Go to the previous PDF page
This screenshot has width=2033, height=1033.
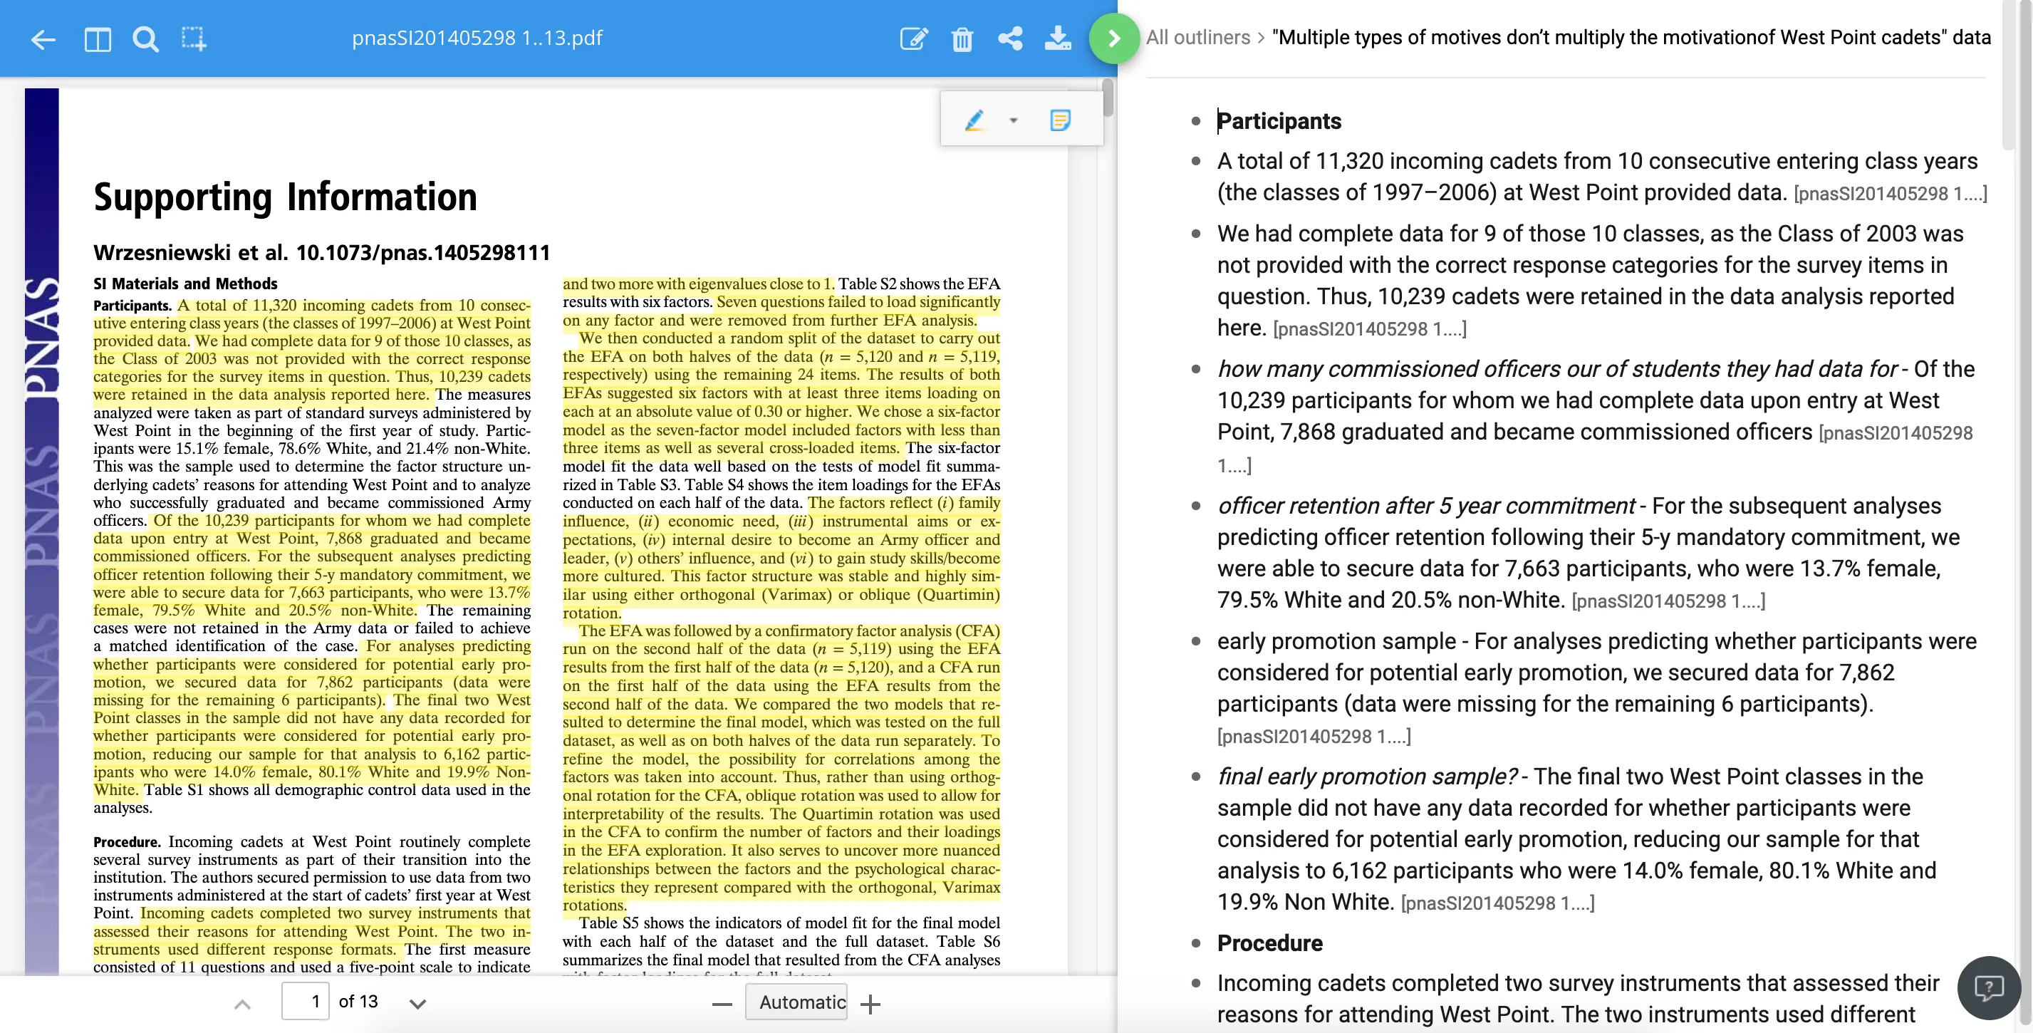point(243,1004)
